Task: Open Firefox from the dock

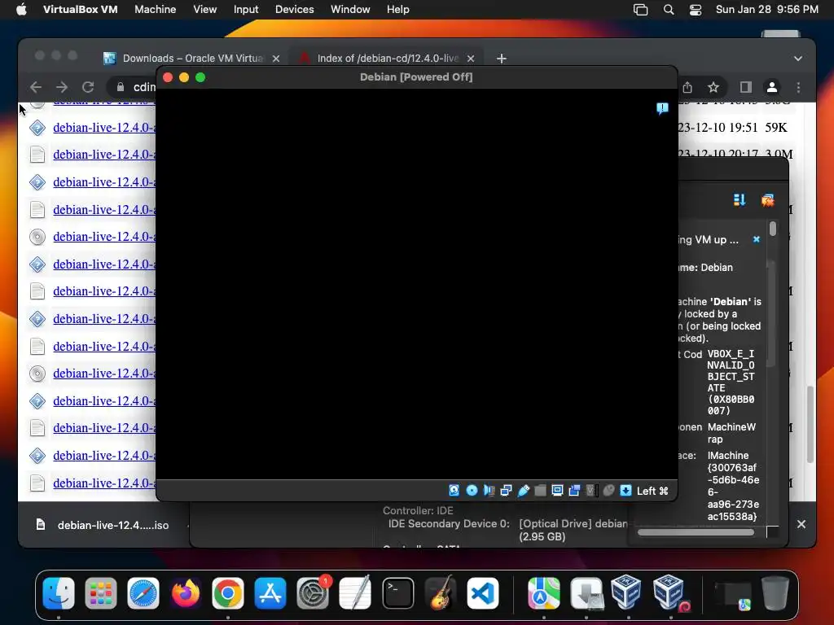Action: (186, 593)
